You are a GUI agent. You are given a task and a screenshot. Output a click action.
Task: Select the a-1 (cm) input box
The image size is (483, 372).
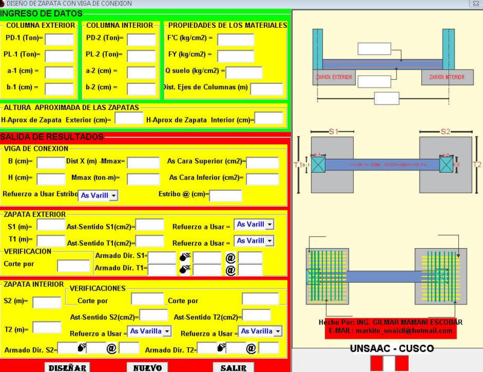[x=59, y=72]
